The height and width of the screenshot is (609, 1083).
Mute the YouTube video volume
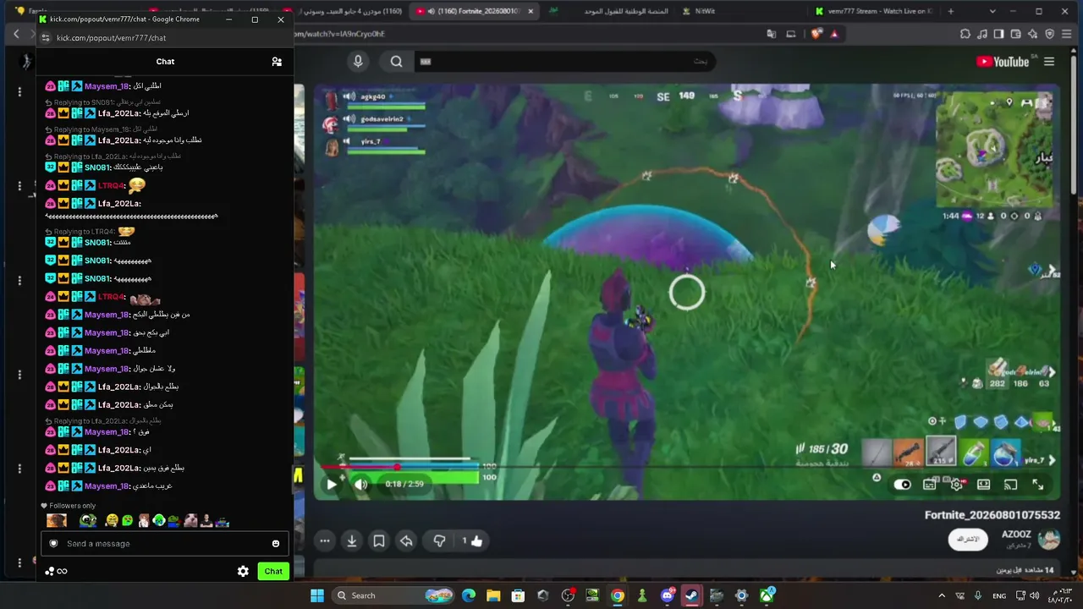pyautogui.click(x=361, y=484)
